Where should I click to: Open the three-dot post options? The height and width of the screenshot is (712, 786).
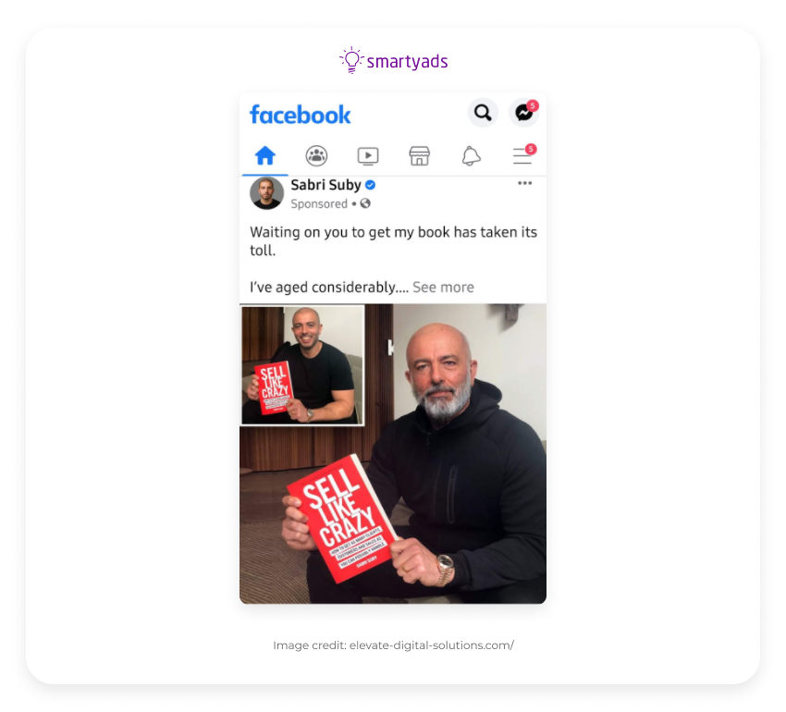(x=525, y=183)
